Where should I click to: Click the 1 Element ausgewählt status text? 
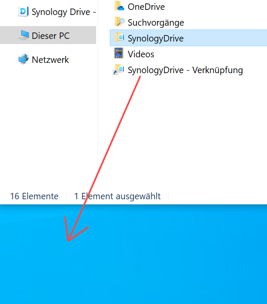coord(117,196)
